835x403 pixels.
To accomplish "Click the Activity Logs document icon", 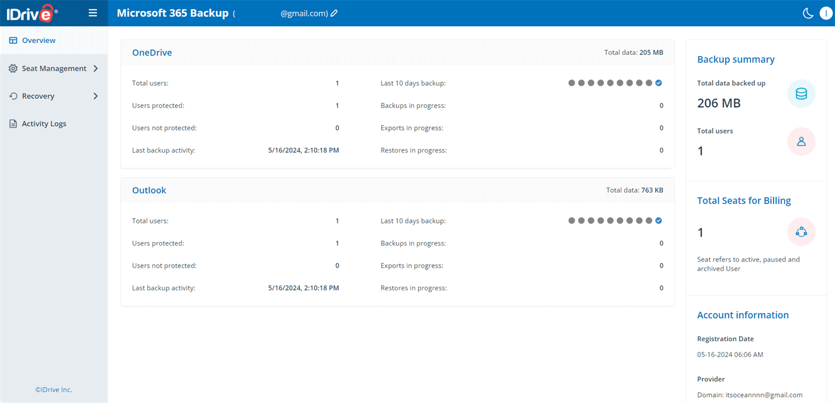I will point(13,124).
